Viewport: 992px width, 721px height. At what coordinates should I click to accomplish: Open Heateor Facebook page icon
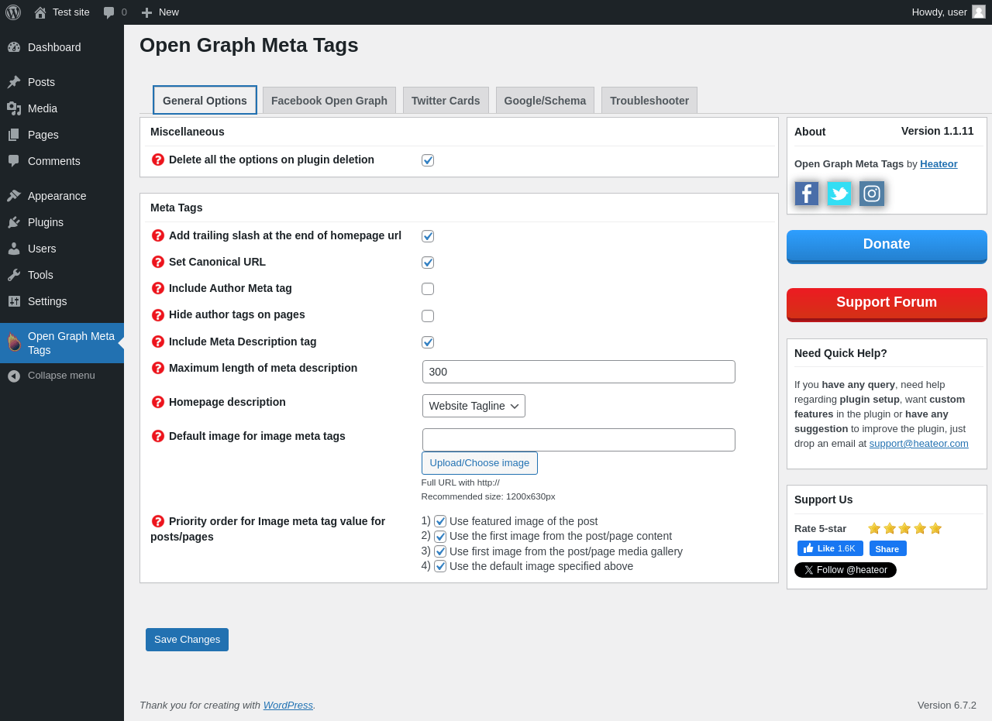[807, 194]
